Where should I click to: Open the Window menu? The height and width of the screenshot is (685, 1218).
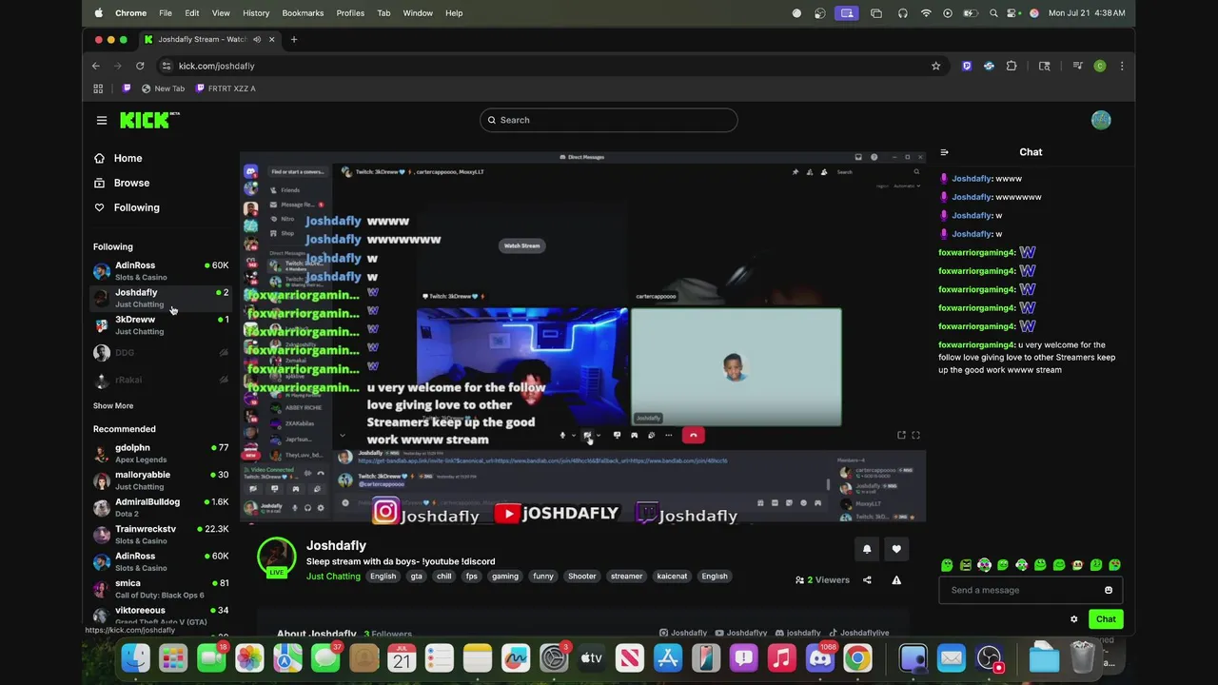418,13
